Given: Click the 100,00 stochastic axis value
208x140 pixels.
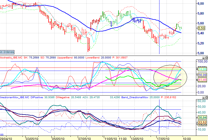Looking at the screenshot, I should [203, 61].
